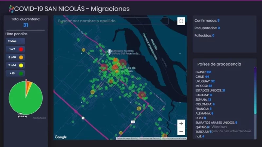This screenshot has width=262, height=147.
Task: Click the Google logo on map
Action: [x=61, y=137]
